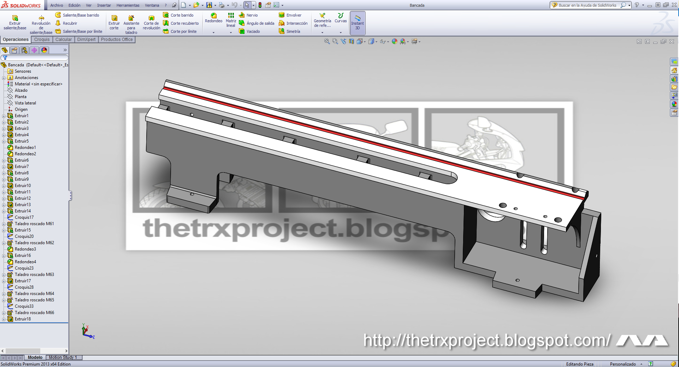Click the Open file folder icon
679x367 pixels.
(x=196, y=5)
